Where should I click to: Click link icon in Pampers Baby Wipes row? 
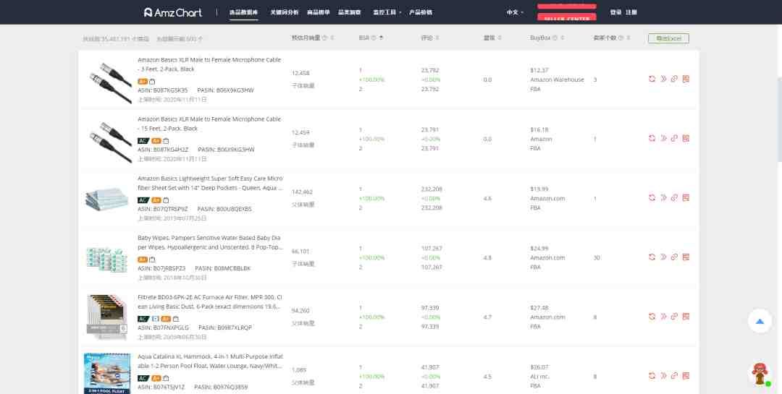pos(674,257)
